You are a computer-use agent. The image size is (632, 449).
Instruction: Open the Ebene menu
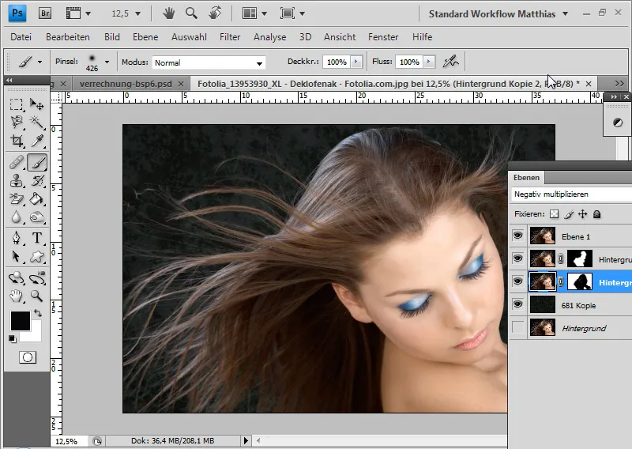coord(145,37)
